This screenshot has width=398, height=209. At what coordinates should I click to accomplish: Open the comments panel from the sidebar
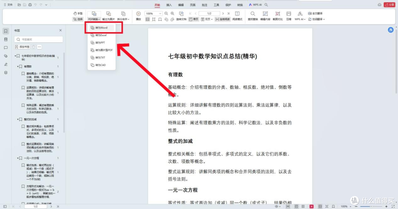pos(6,48)
